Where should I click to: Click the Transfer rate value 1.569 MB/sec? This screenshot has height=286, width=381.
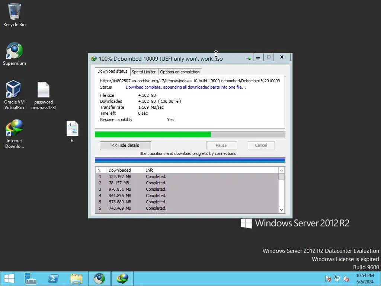tap(151, 107)
